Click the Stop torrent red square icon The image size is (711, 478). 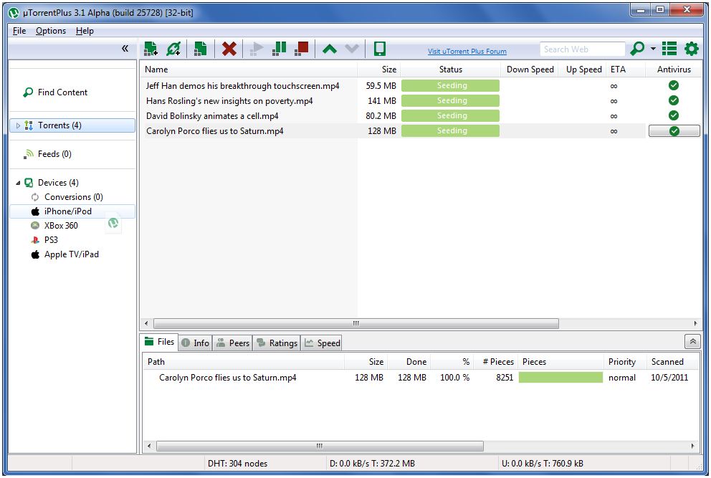(x=302, y=49)
